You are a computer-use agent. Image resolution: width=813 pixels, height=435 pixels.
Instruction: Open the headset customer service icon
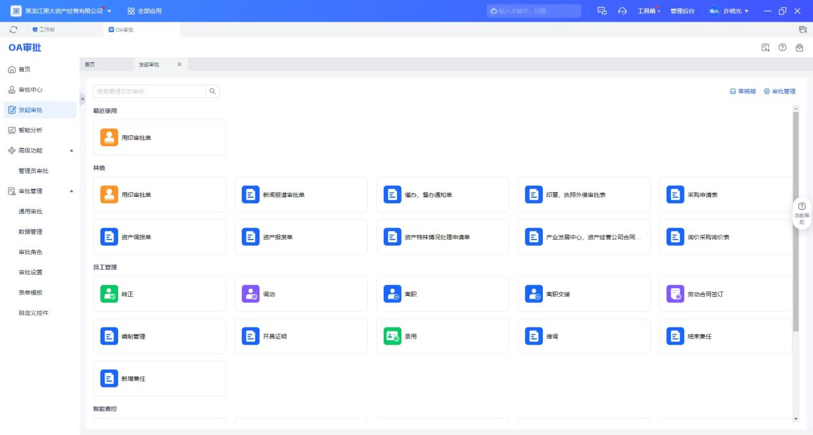622,11
